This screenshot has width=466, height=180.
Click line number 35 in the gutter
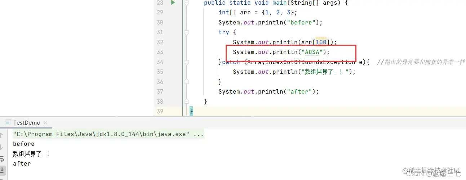click(x=160, y=72)
